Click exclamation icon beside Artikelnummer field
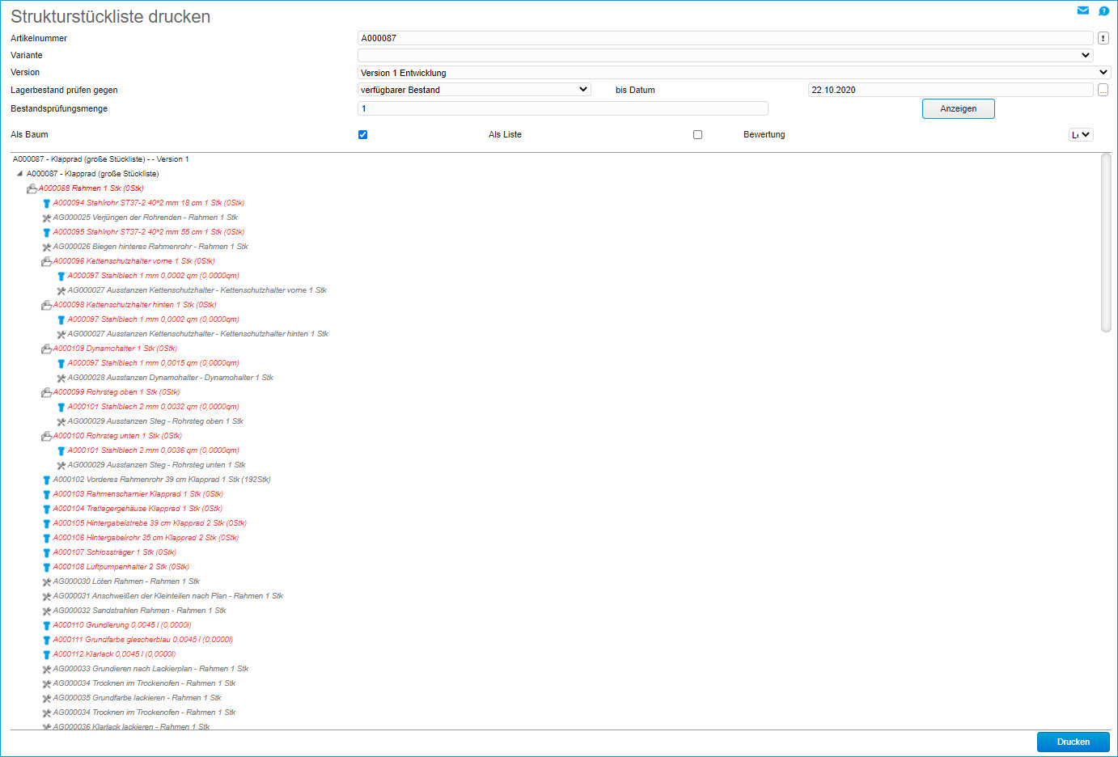The image size is (1118, 757). pos(1103,38)
